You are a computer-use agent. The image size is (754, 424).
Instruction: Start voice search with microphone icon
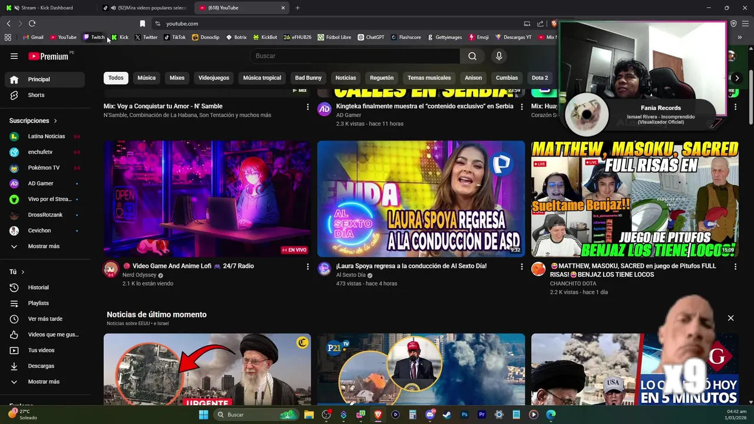coord(499,56)
